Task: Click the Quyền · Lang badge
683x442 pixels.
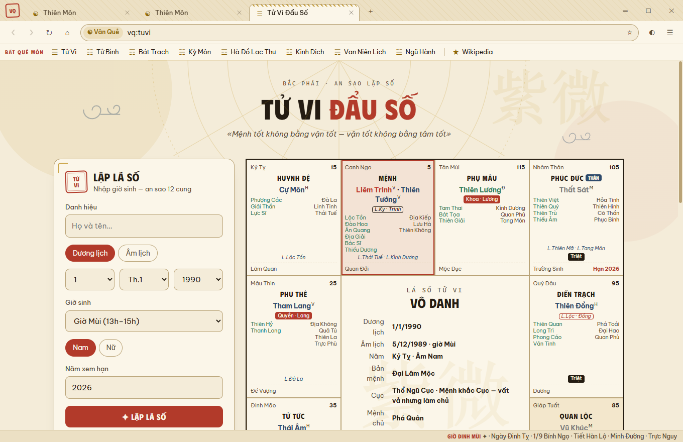Action: (294, 315)
